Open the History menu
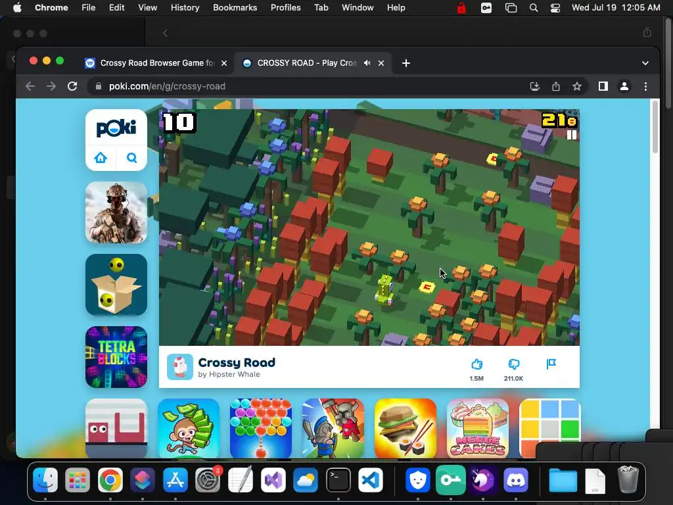Image resolution: width=673 pixels, height=505 pixels. point(185,8)
